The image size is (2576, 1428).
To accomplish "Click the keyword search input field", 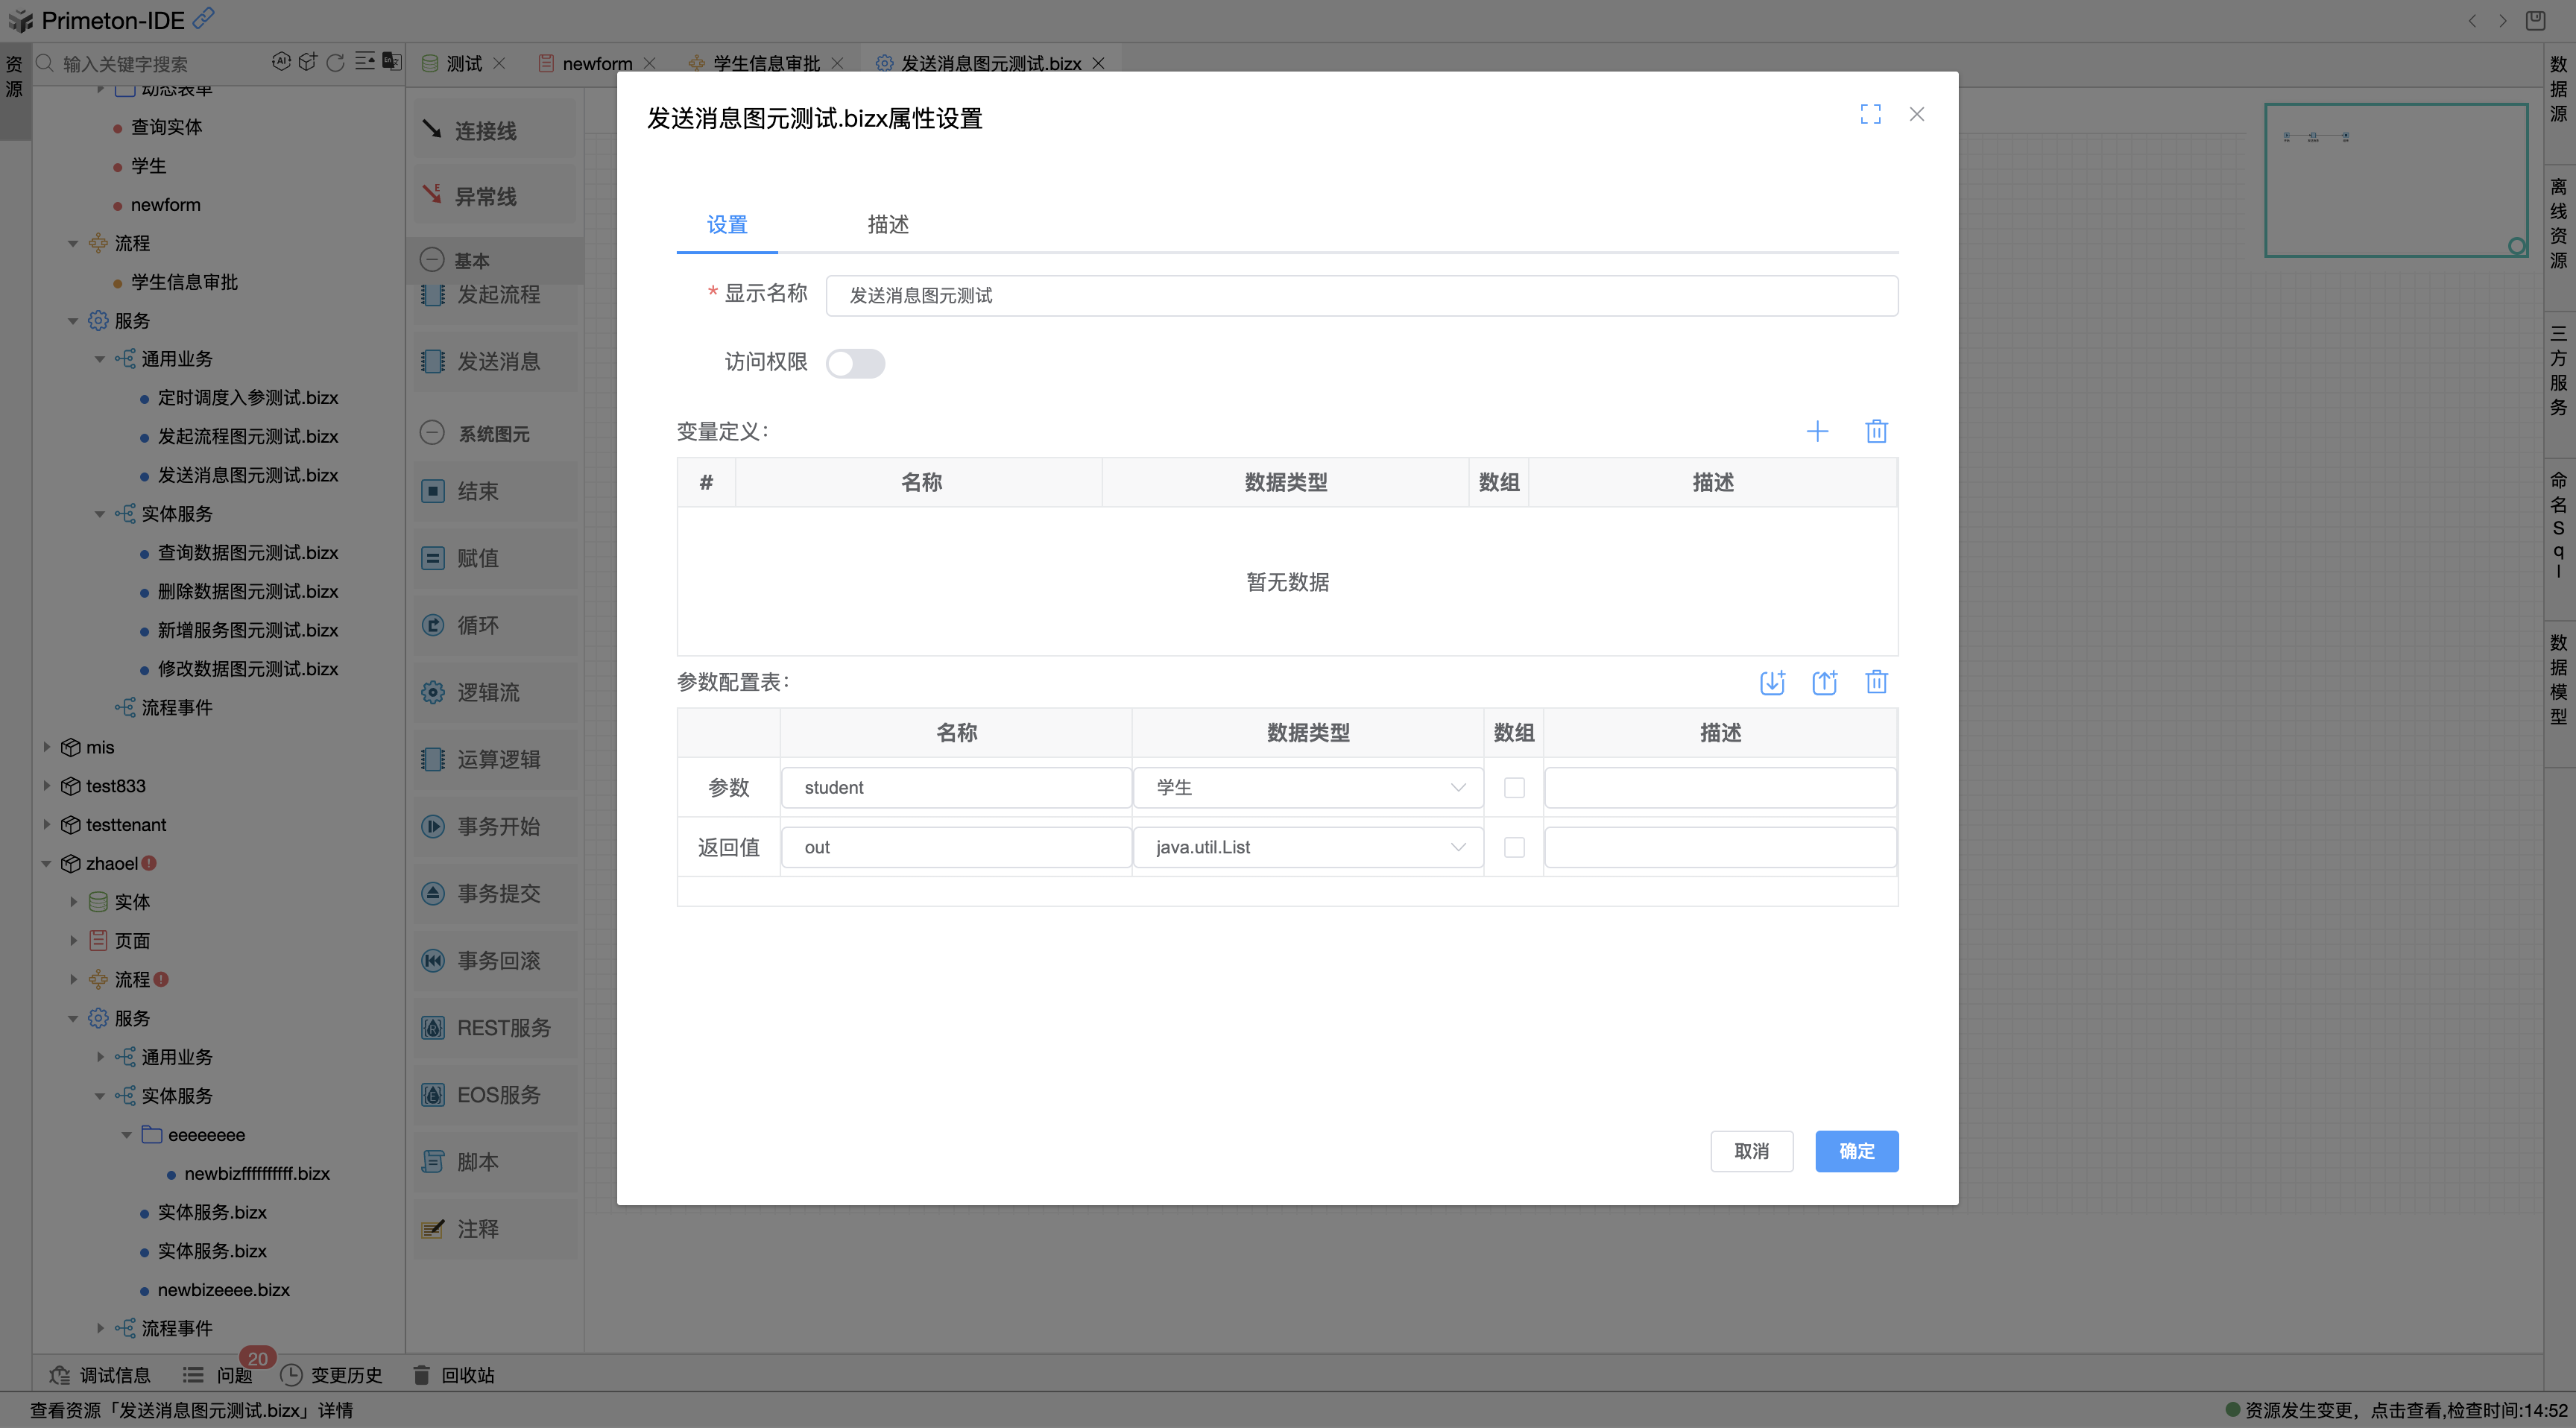I will point(150,63).
